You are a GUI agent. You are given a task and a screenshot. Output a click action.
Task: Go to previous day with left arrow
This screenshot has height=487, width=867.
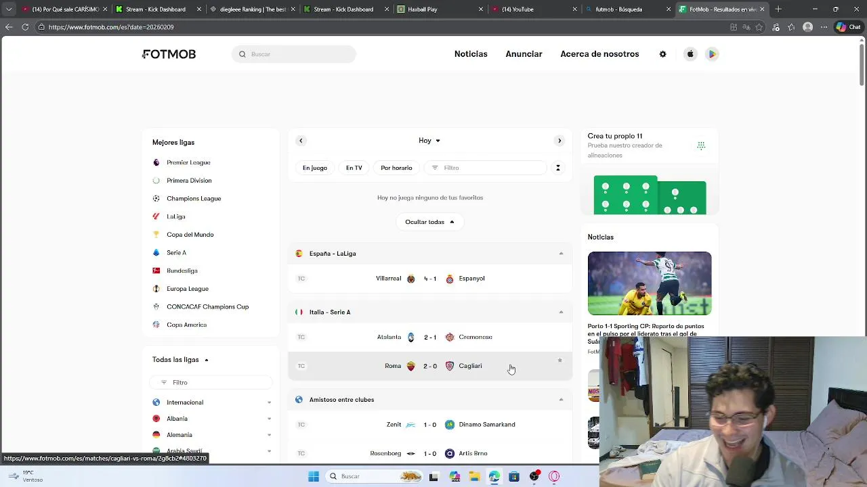click(x=301, y=141)
